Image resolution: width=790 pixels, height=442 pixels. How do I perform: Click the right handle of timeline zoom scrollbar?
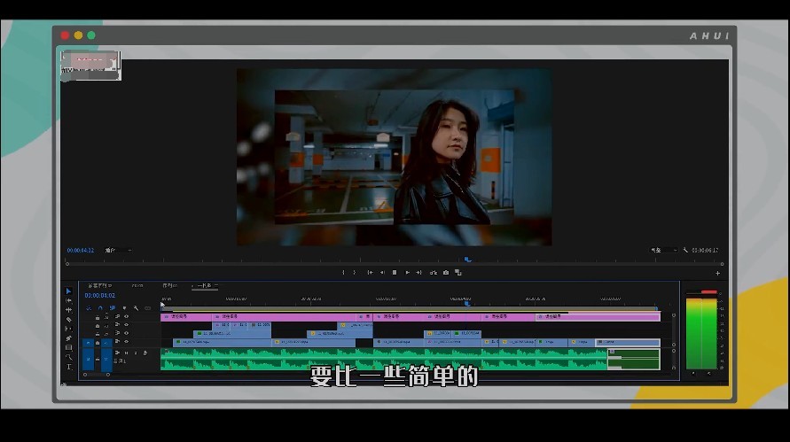click(x=108, y=375)
